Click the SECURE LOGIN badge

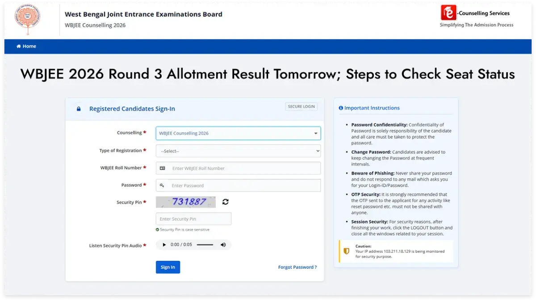coord(301,107)
